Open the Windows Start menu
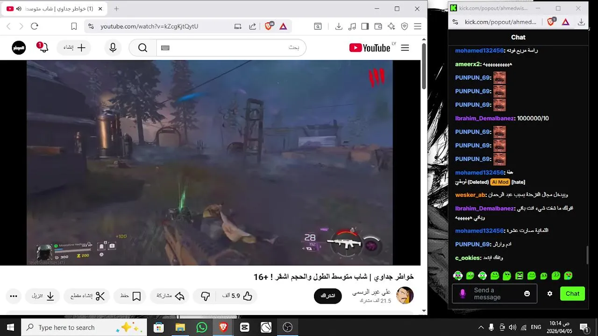This screenshot has height=336, width=598. (10, 327)
